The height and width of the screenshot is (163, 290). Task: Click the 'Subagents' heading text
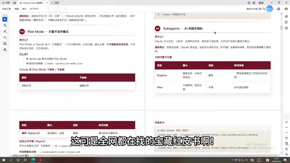pyautogui.click(x=171, y=29)
